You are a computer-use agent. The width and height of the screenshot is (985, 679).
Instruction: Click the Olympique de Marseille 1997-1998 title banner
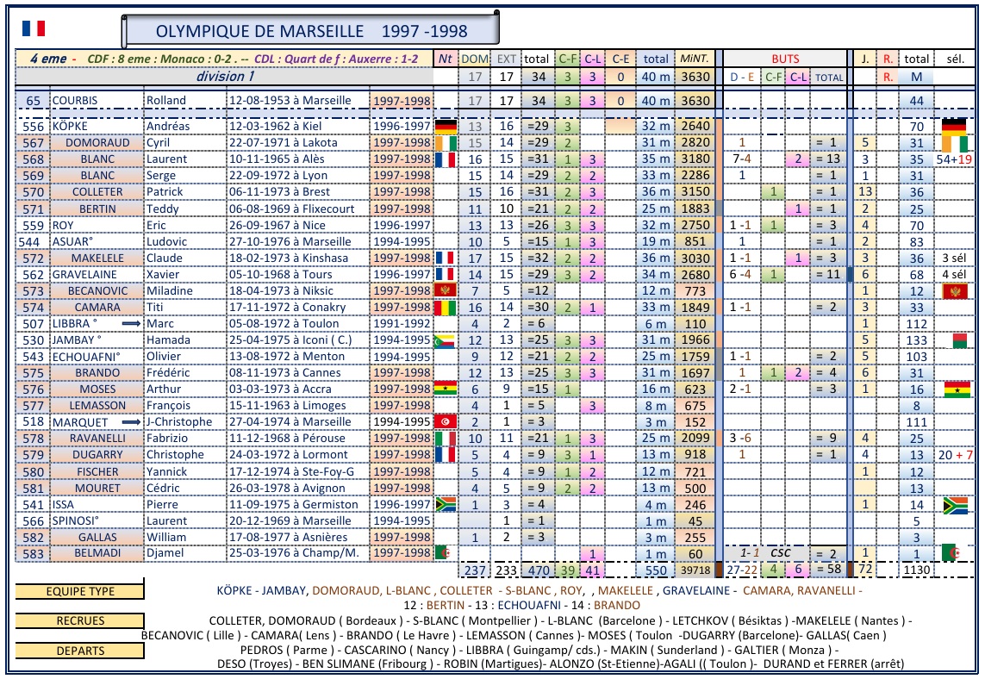coord(311,32)
